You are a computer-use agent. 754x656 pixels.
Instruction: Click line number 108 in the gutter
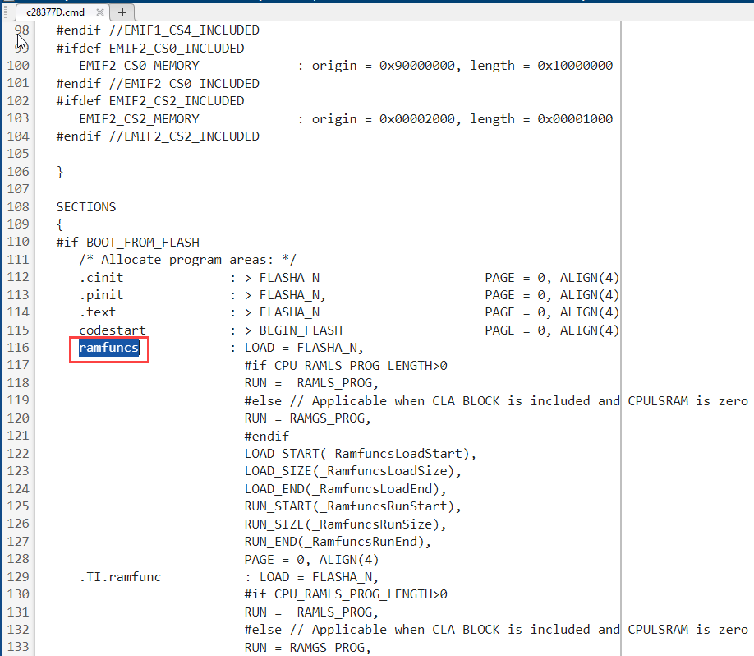click(x=18, y=207)
